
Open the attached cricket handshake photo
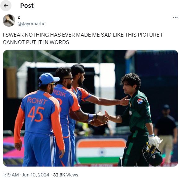91,108
